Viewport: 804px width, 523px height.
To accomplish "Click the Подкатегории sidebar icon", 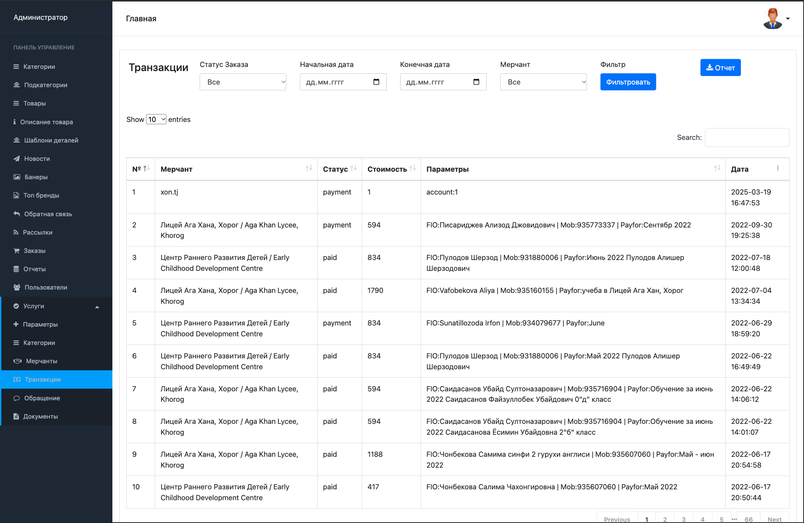I will pyautogui.click(x=16, y=85).
